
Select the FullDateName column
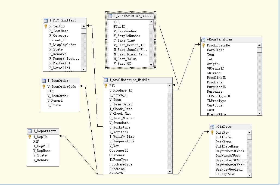227,146
